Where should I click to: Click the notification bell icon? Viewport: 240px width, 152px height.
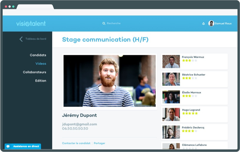point(203,24)
